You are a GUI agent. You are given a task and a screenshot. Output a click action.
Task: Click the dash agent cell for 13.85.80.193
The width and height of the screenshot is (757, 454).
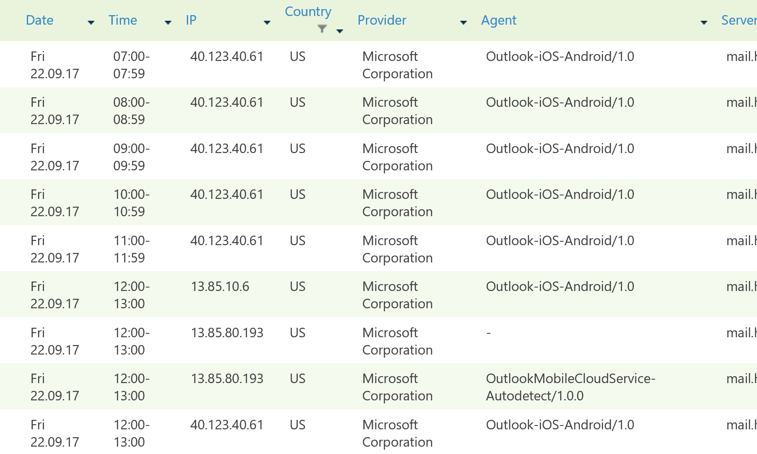click(x=488, y=333)
